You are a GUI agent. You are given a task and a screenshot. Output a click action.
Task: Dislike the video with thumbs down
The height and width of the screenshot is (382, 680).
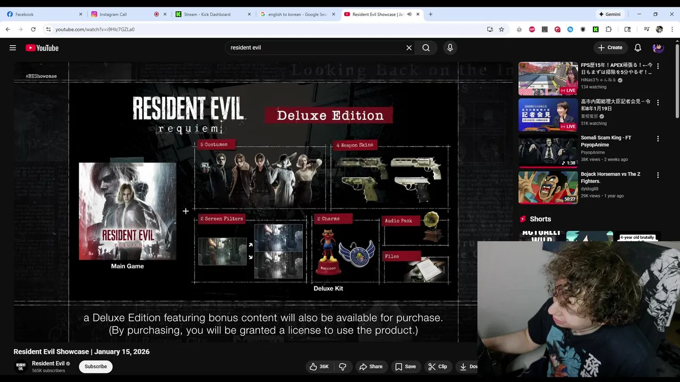pos(343,367)
